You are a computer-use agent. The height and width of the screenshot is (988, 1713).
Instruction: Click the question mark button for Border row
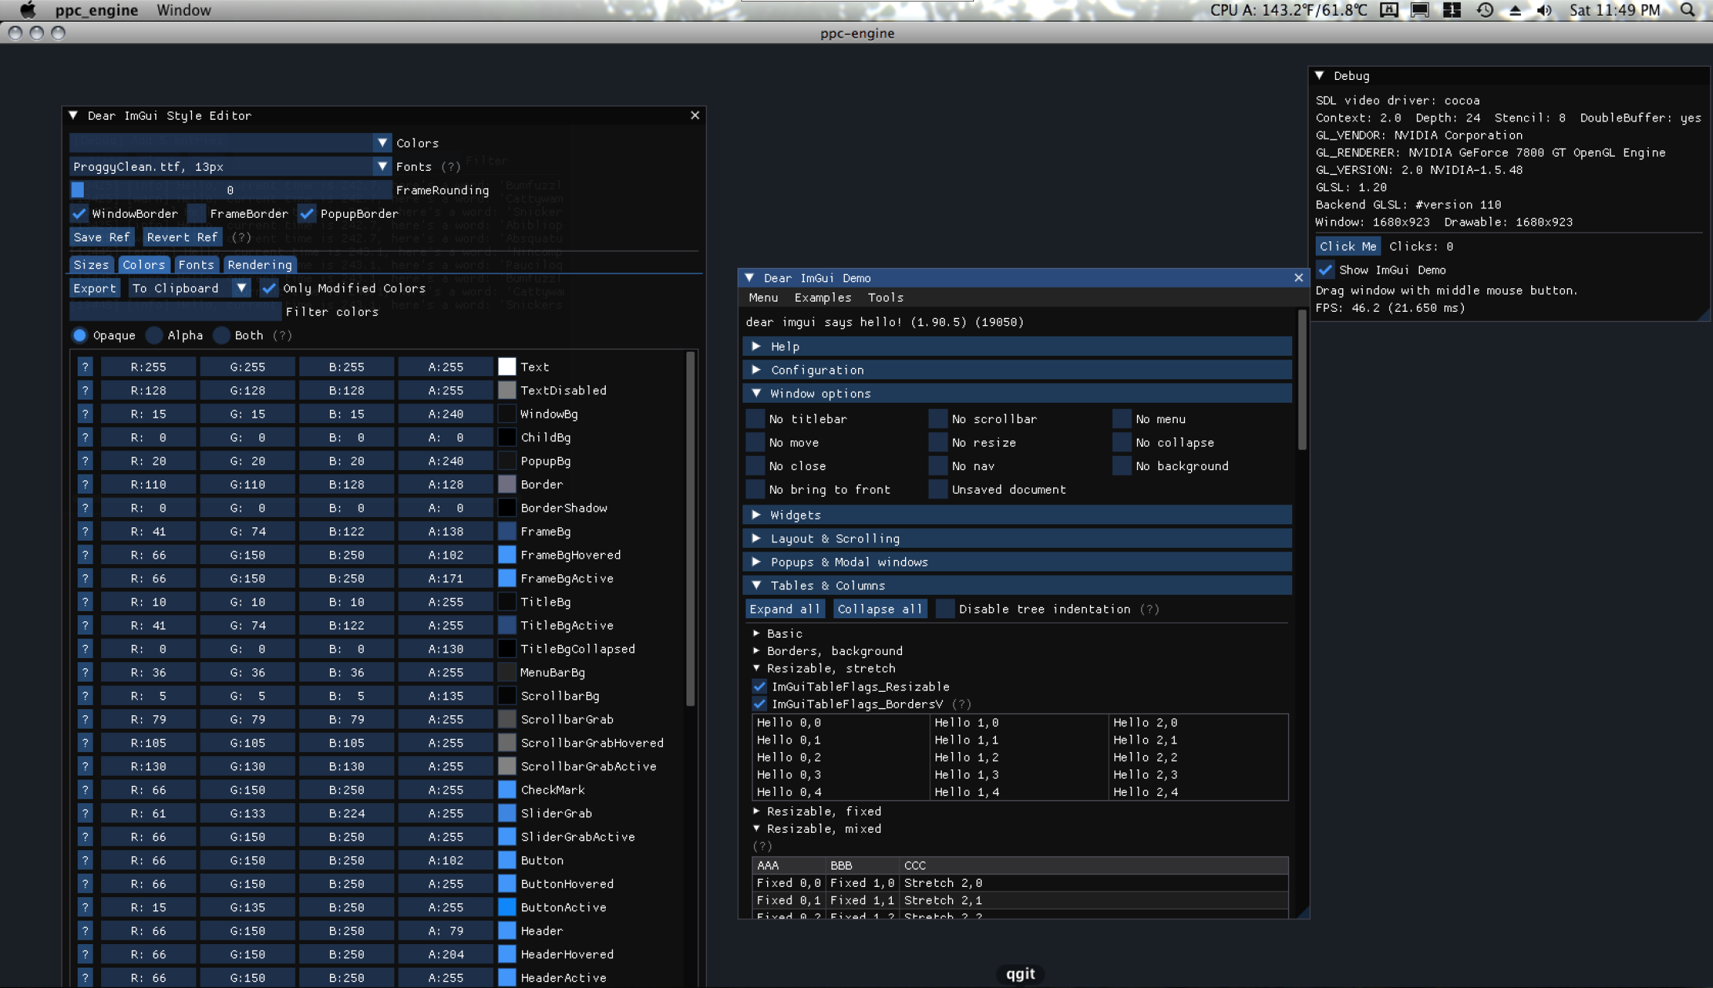(85, 484)
